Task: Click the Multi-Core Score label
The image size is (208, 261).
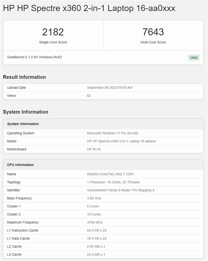Action: (153, 42)
